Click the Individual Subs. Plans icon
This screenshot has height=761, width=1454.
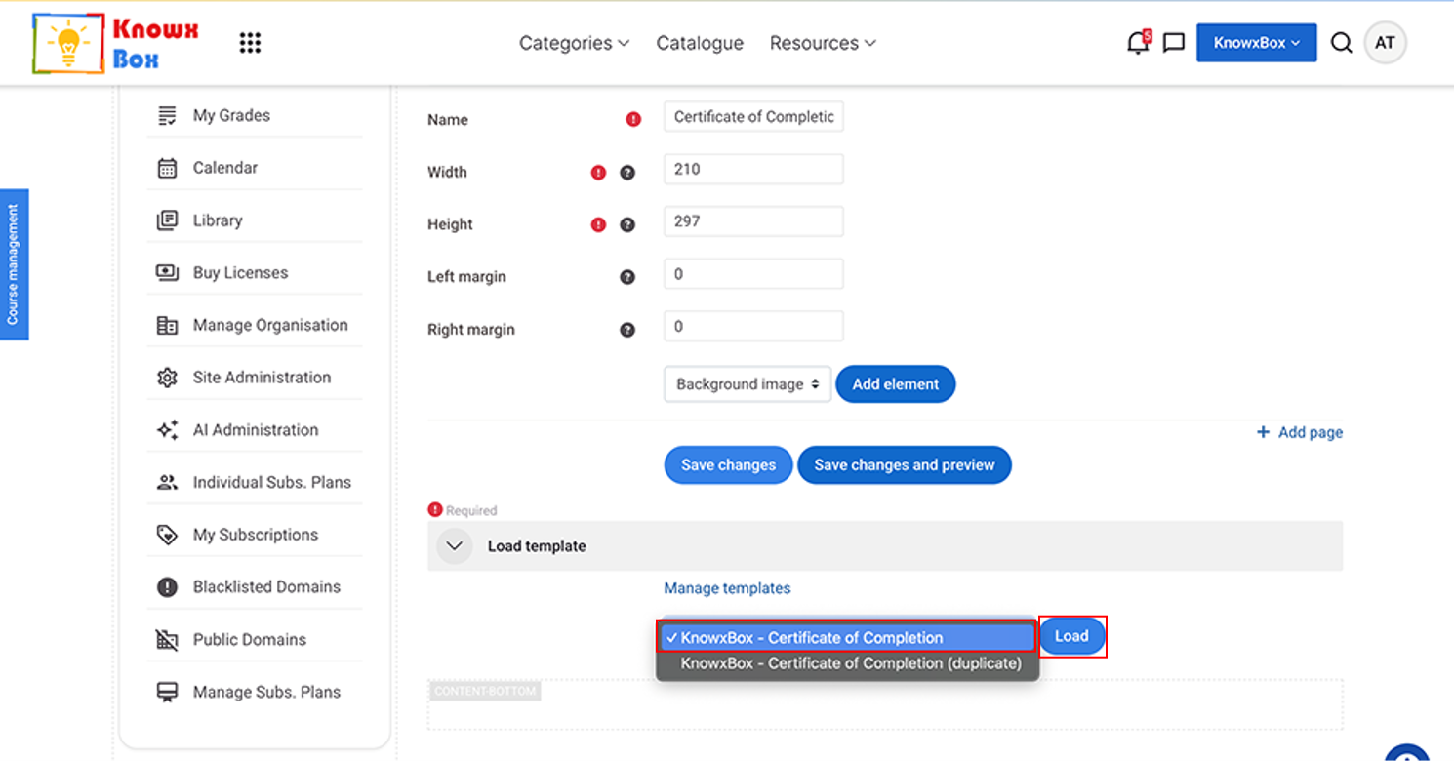tap(167, 483)
